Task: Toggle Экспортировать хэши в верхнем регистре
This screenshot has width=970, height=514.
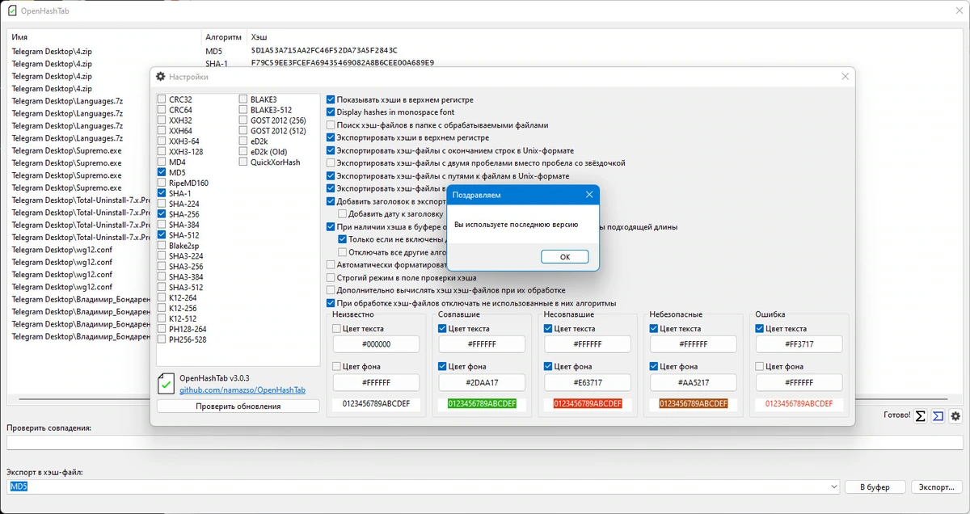Action: (330, 138)
